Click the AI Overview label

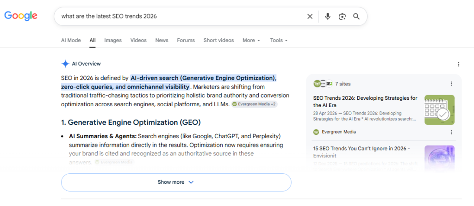click(x=86, y=64)
